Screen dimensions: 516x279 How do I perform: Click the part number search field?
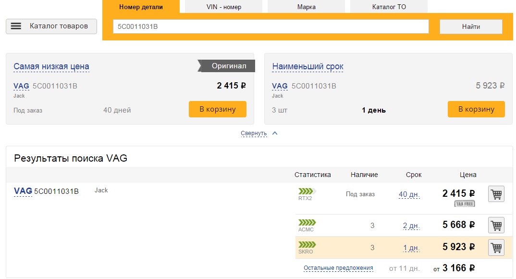tap(271, 26)
